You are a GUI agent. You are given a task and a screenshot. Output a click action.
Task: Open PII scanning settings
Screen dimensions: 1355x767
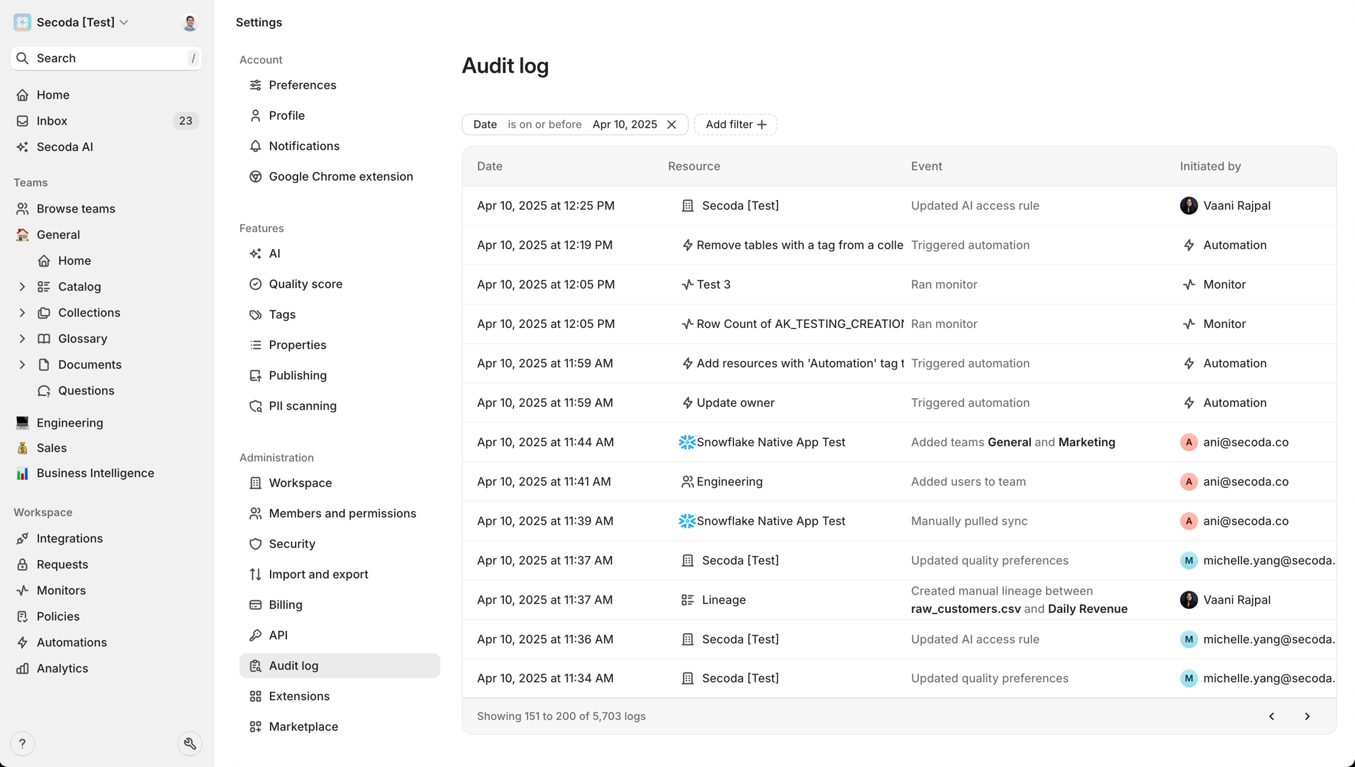pyautogui.click(x=302, y=406)
